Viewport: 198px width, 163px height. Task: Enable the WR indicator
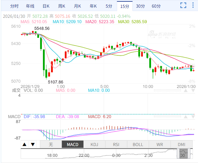point(160,144)
